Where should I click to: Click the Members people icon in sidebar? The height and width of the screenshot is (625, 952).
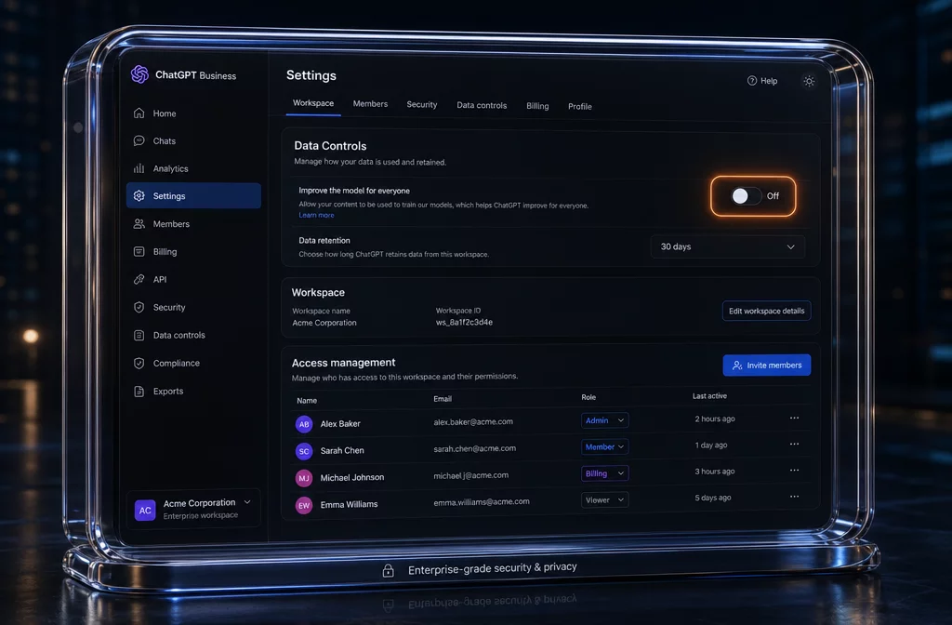tap(139, 223)
